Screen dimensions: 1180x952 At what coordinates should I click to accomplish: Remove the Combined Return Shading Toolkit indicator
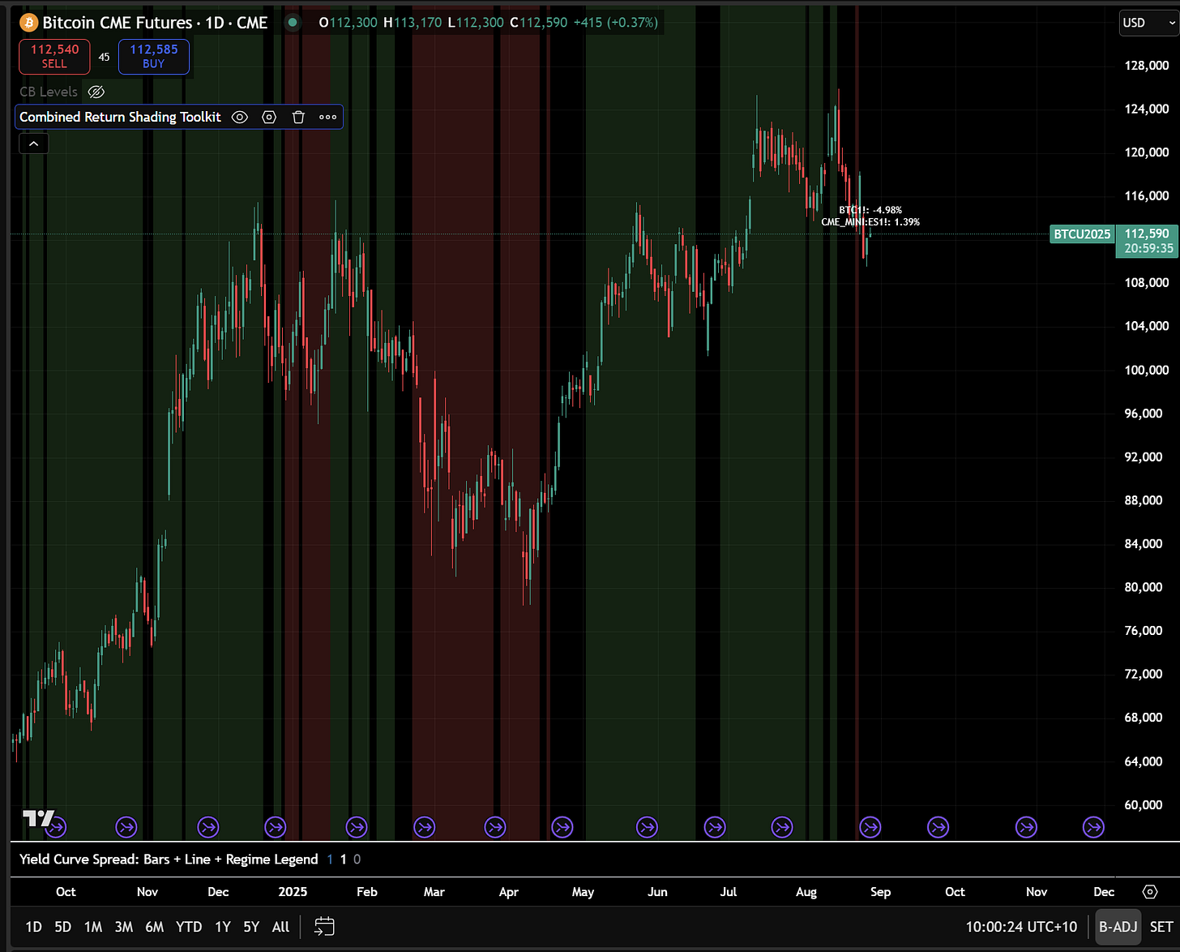(x=298, y=117)
